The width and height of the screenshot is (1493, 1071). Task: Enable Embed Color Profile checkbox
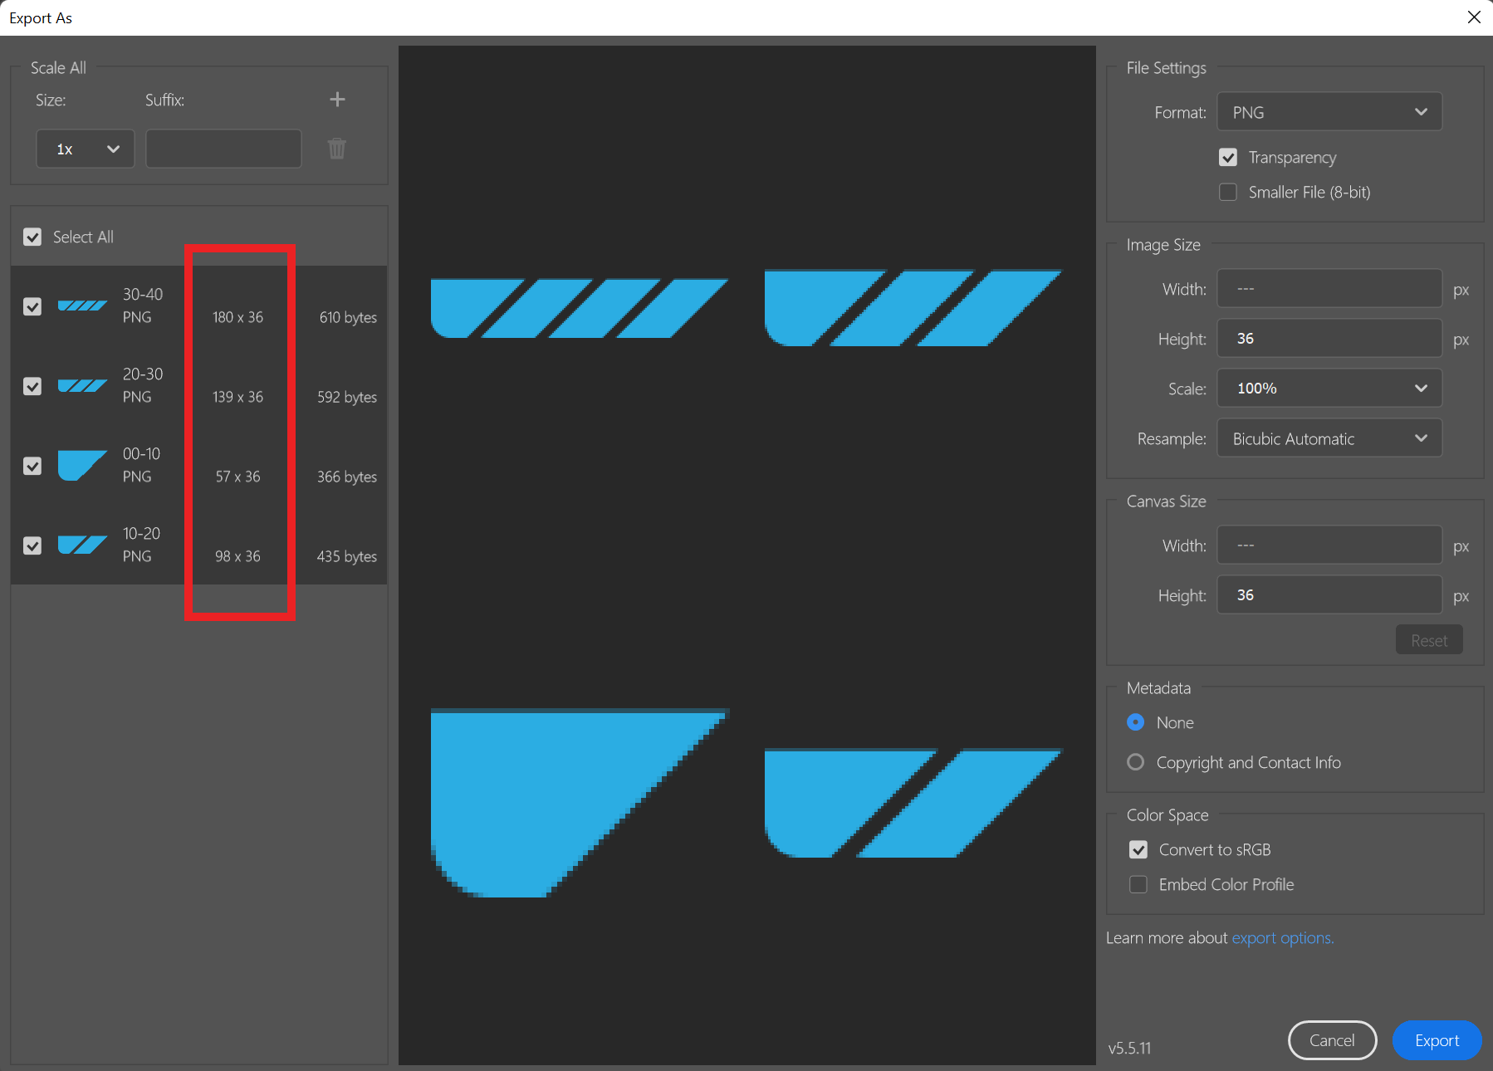1138,884
